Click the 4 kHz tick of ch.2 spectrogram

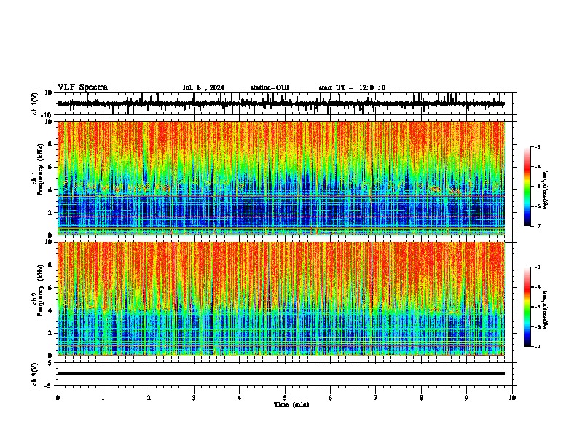[52, 310]
